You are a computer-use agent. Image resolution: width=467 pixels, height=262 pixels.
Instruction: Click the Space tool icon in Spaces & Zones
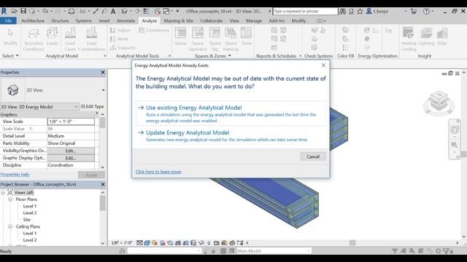click(180, 33)
